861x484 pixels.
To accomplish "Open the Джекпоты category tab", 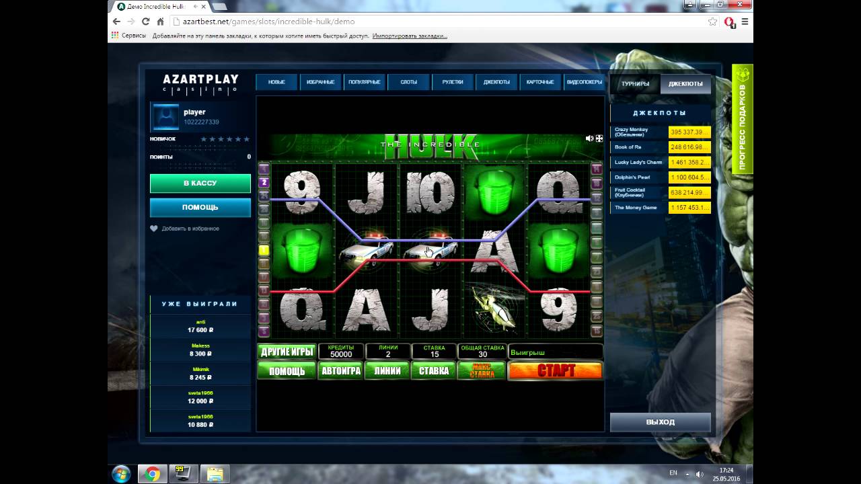I will point(496,82).
